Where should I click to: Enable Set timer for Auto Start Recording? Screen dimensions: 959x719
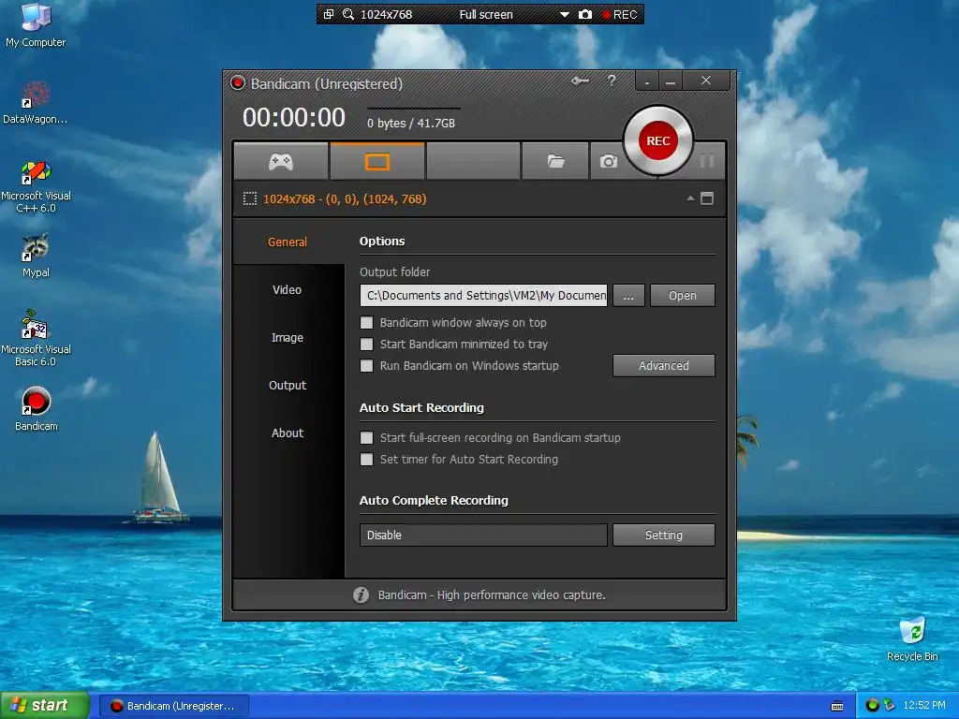click(366, 459)
